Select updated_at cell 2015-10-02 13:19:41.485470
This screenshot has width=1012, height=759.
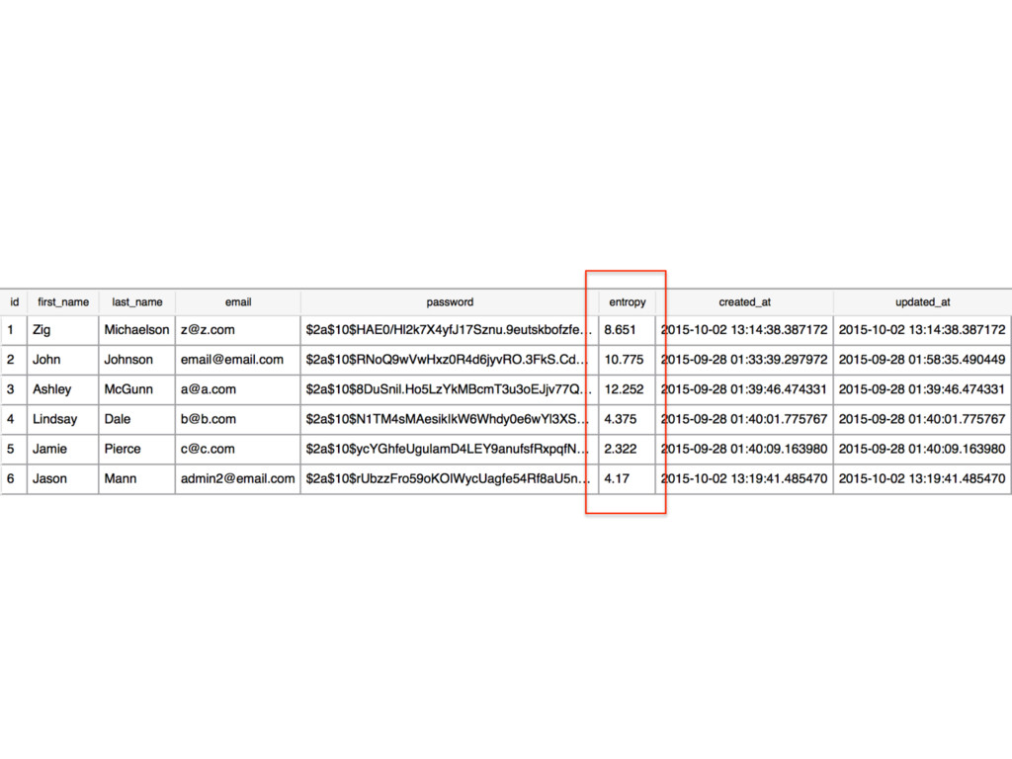pyautogui.click(x=923, y=478)
